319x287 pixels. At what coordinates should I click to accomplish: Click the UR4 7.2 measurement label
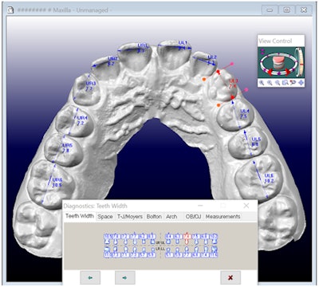(82, 120)
